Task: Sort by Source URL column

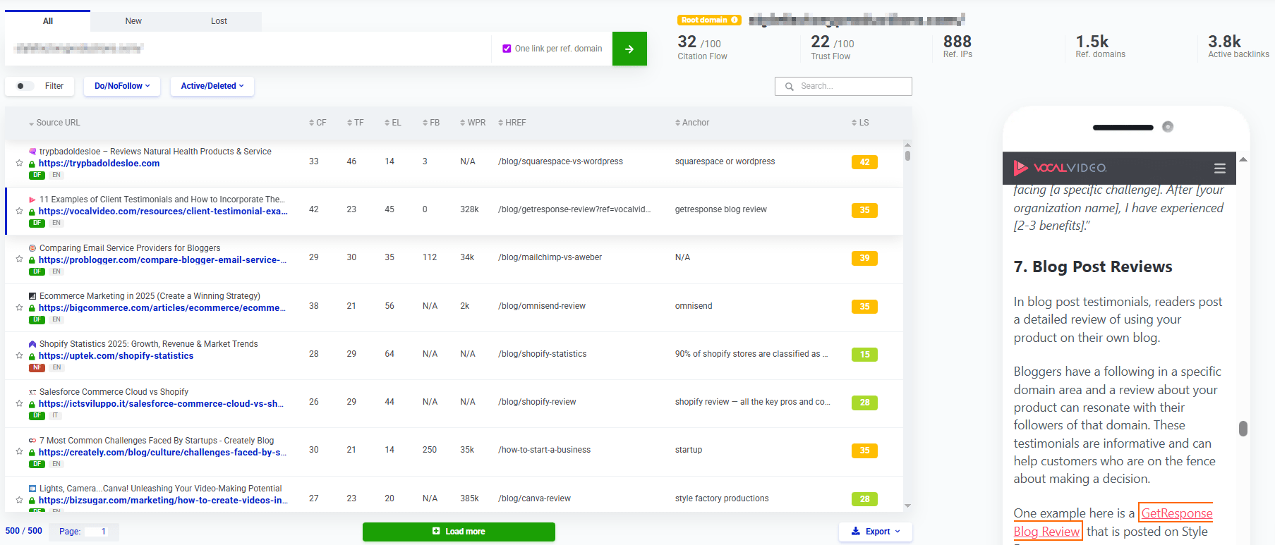Action: point(54,123)
